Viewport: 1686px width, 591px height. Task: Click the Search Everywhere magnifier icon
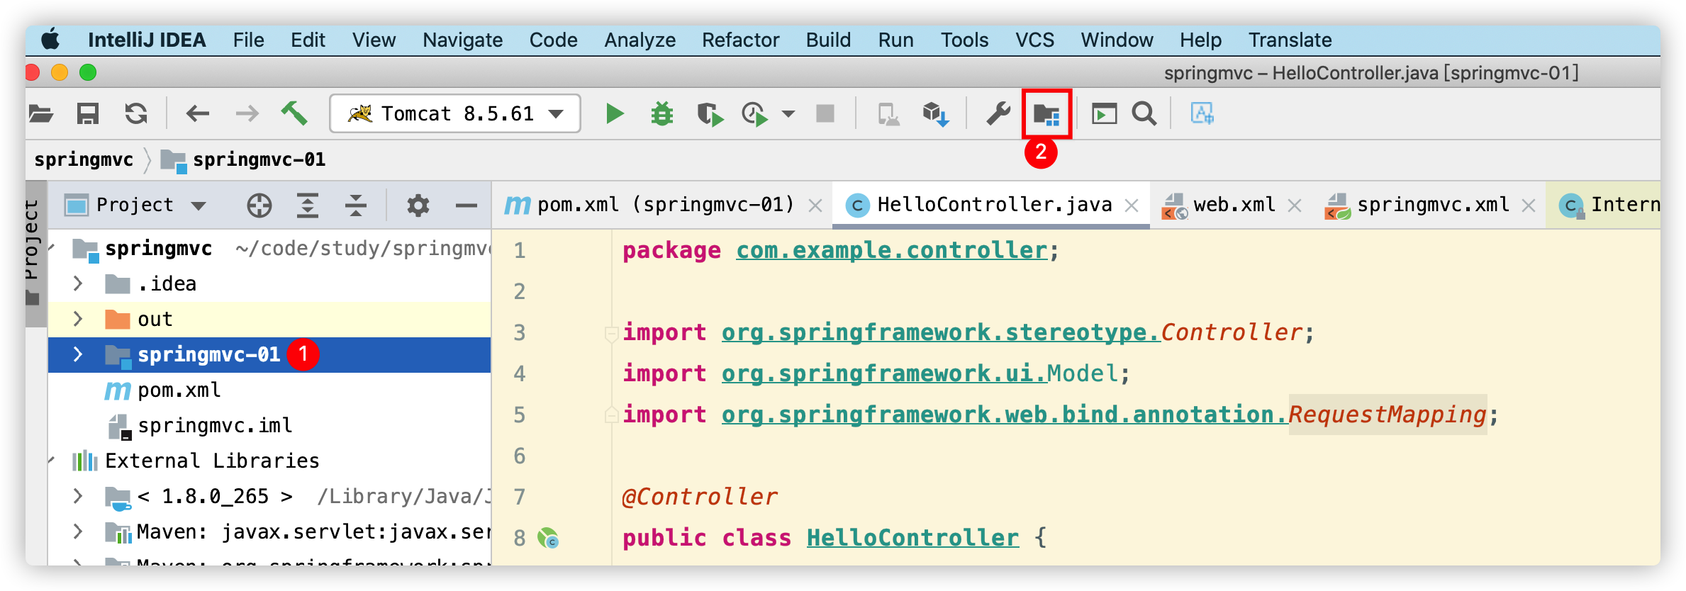1144,113
